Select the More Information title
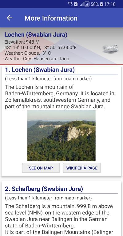The image size is (123, 236). click(51, 18)
